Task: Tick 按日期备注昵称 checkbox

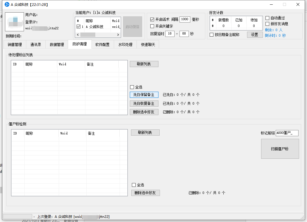Action: click(212, 35)
